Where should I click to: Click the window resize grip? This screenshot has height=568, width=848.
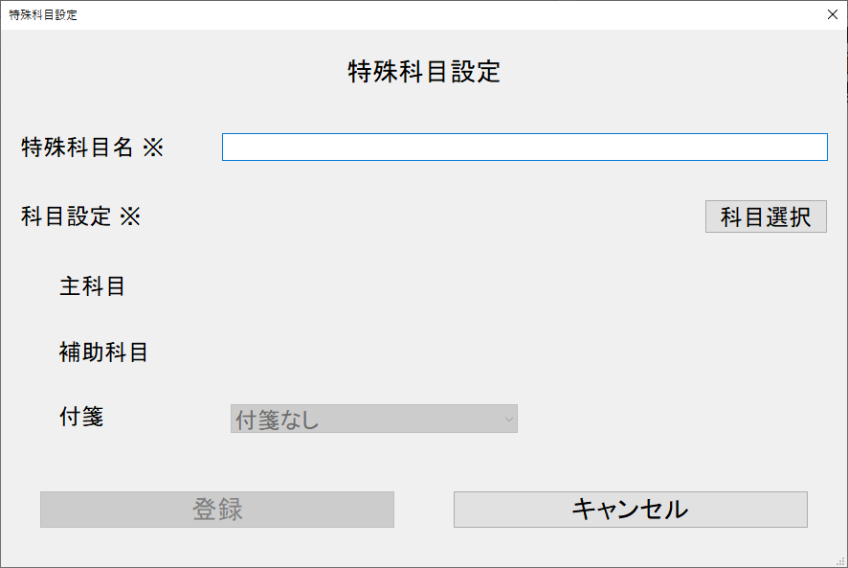point(841,561)
